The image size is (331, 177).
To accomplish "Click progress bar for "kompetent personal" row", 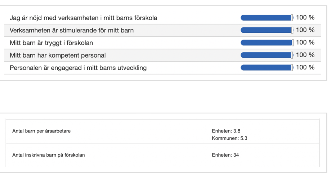I will 267,55.
